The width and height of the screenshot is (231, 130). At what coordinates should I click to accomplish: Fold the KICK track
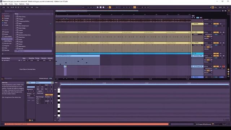coord(193,32)
